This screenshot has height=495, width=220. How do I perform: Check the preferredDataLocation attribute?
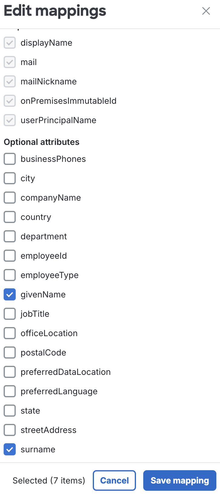(10, 372)
